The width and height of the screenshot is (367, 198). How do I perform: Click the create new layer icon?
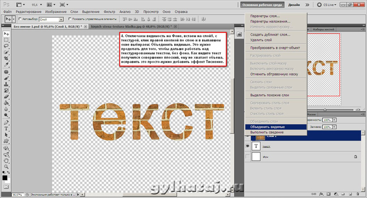pyautogui.click(x=350, y=194)
